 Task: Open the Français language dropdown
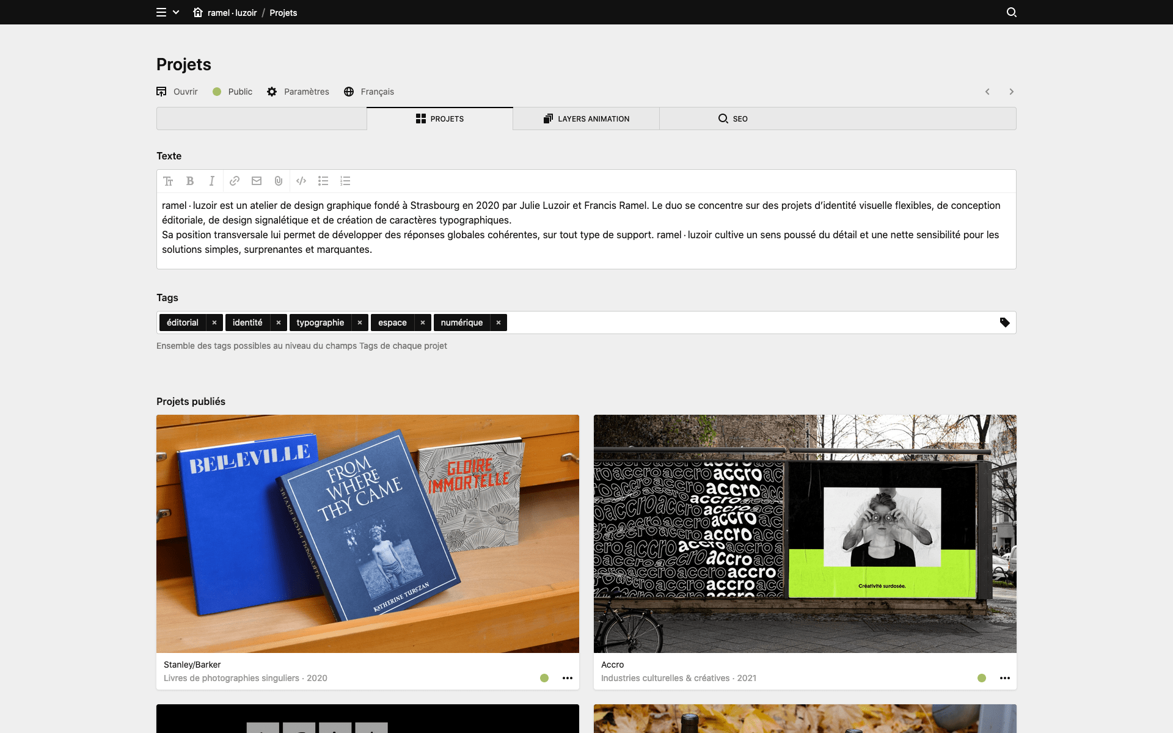pyautogui.click(x=369, y=92)
